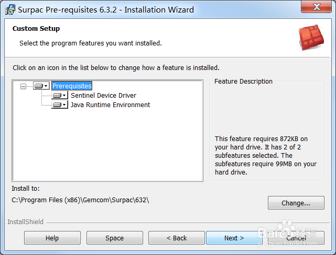Select the Prerequisites tree item

coord(72,86)
